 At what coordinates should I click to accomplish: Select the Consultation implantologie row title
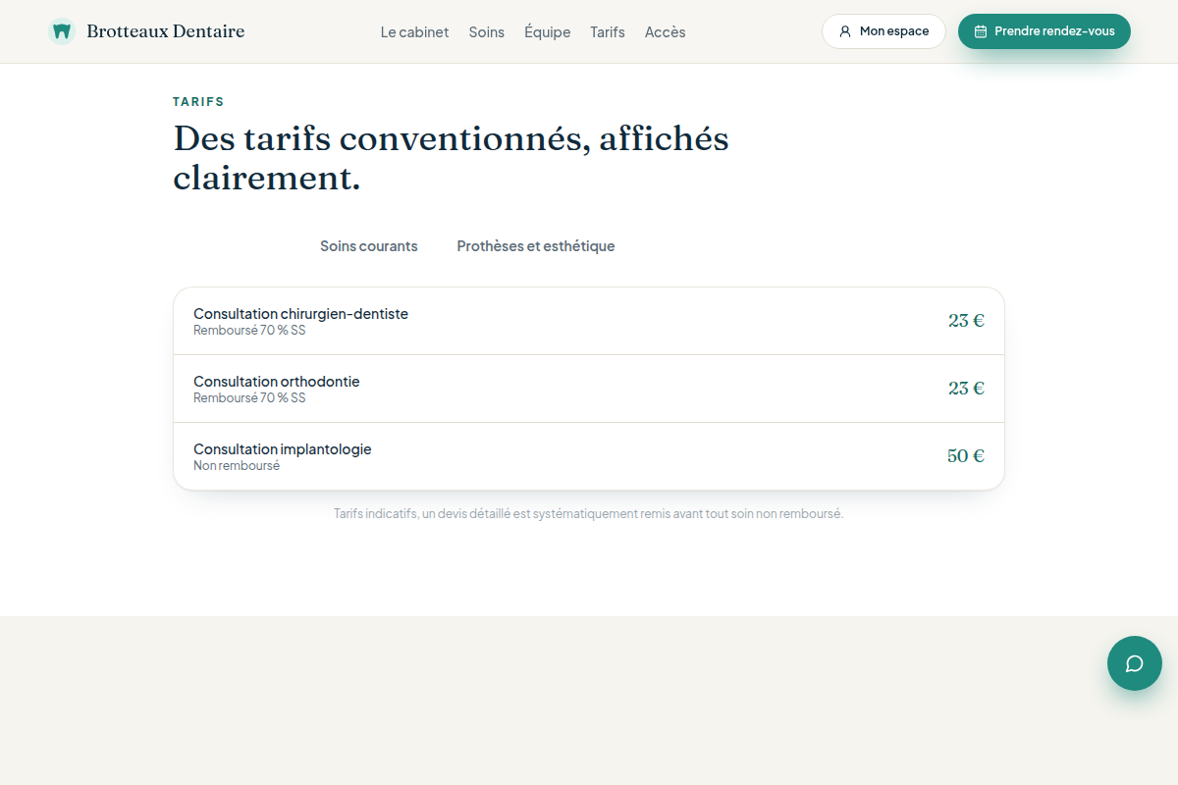283,449
